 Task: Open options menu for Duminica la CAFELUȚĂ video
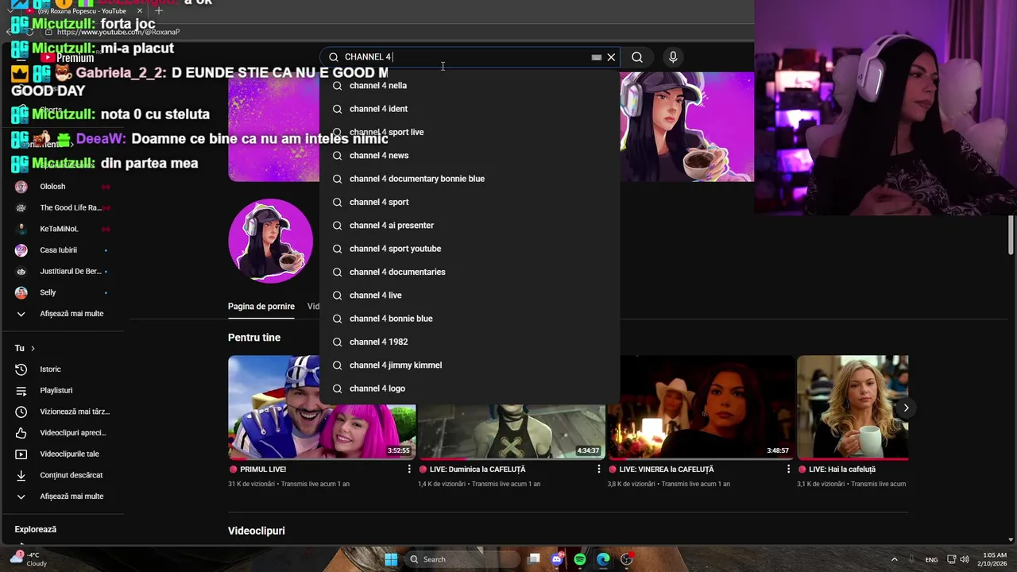[x=599, y=470]
